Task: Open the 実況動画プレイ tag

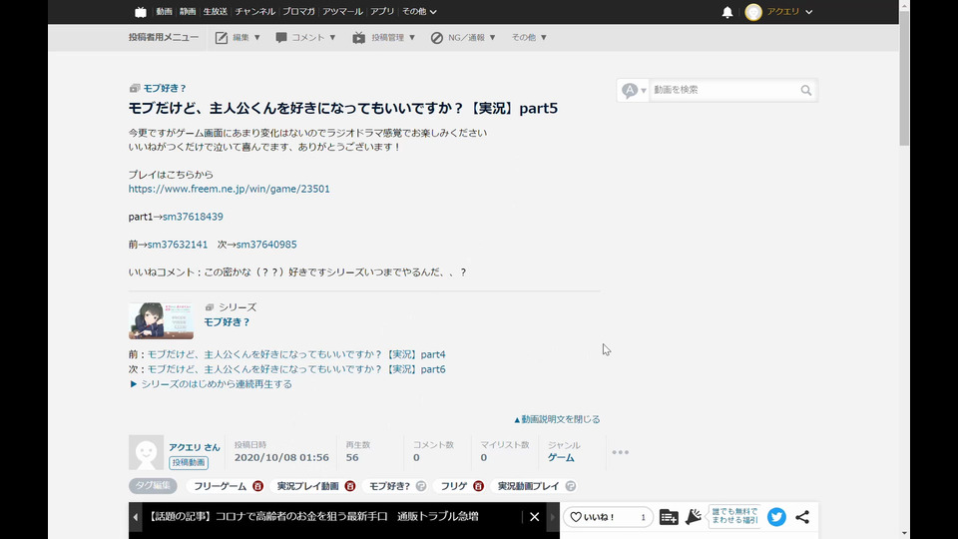Action: coord(529,486)
